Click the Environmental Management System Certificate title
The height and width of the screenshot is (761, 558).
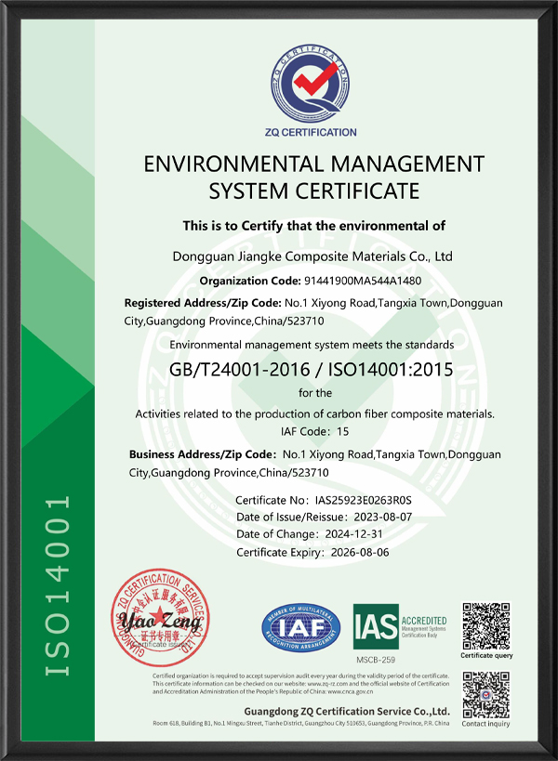tap(313, 177)
